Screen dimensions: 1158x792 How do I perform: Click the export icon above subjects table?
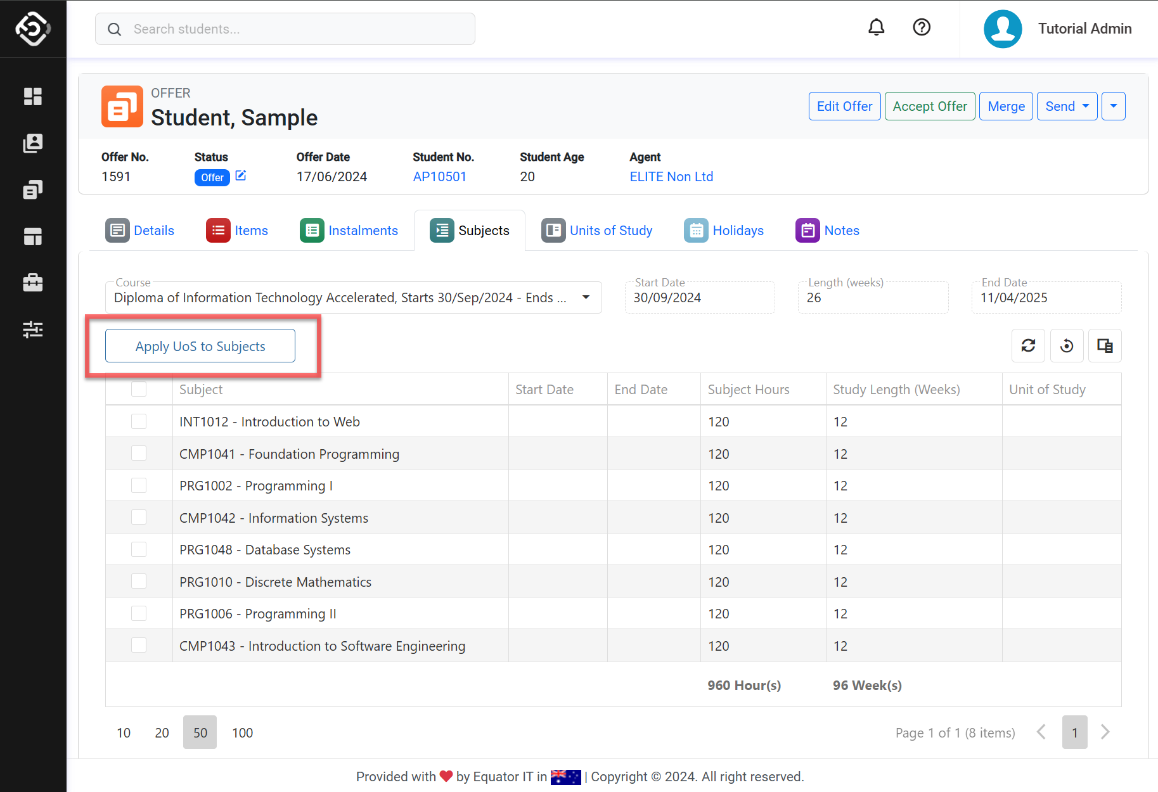[1104, 346]
